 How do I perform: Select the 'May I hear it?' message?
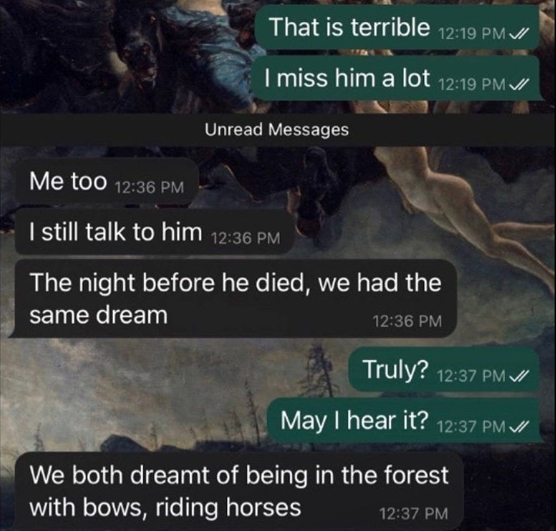pos(404,421)
